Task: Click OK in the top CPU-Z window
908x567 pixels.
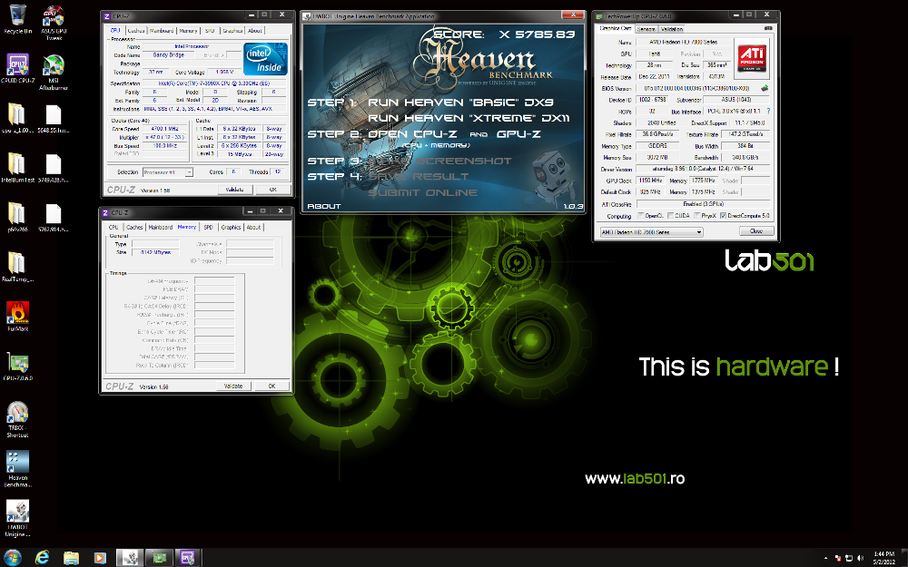Action: tap(272, 190)
